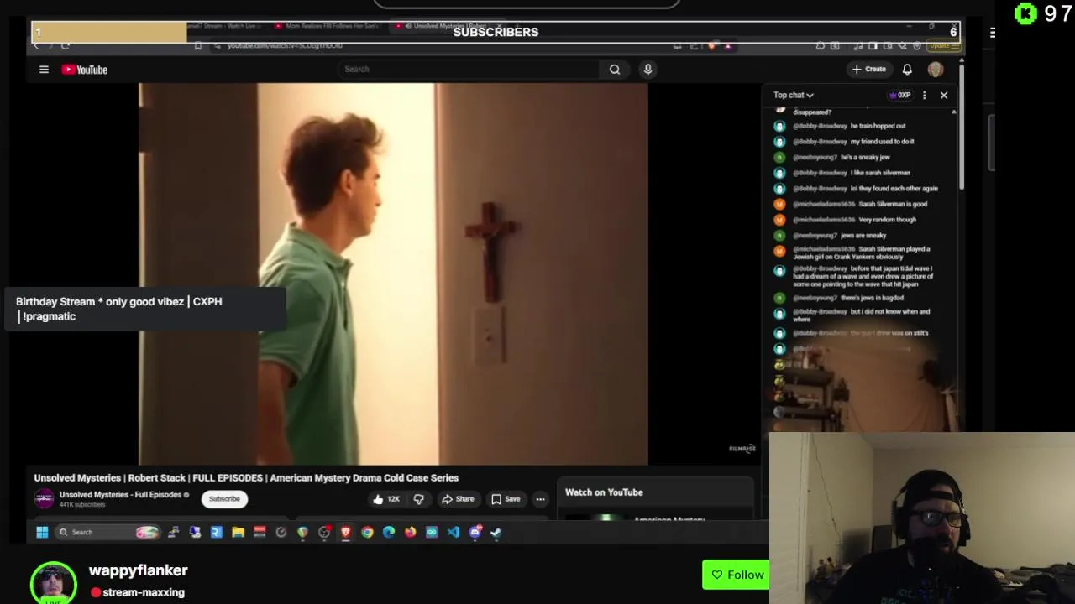Open the Windows Start menu

42,532
